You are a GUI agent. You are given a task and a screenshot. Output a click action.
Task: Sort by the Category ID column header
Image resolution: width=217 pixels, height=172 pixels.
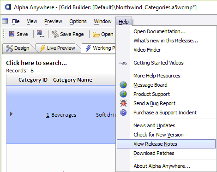[x=33, y=80]
